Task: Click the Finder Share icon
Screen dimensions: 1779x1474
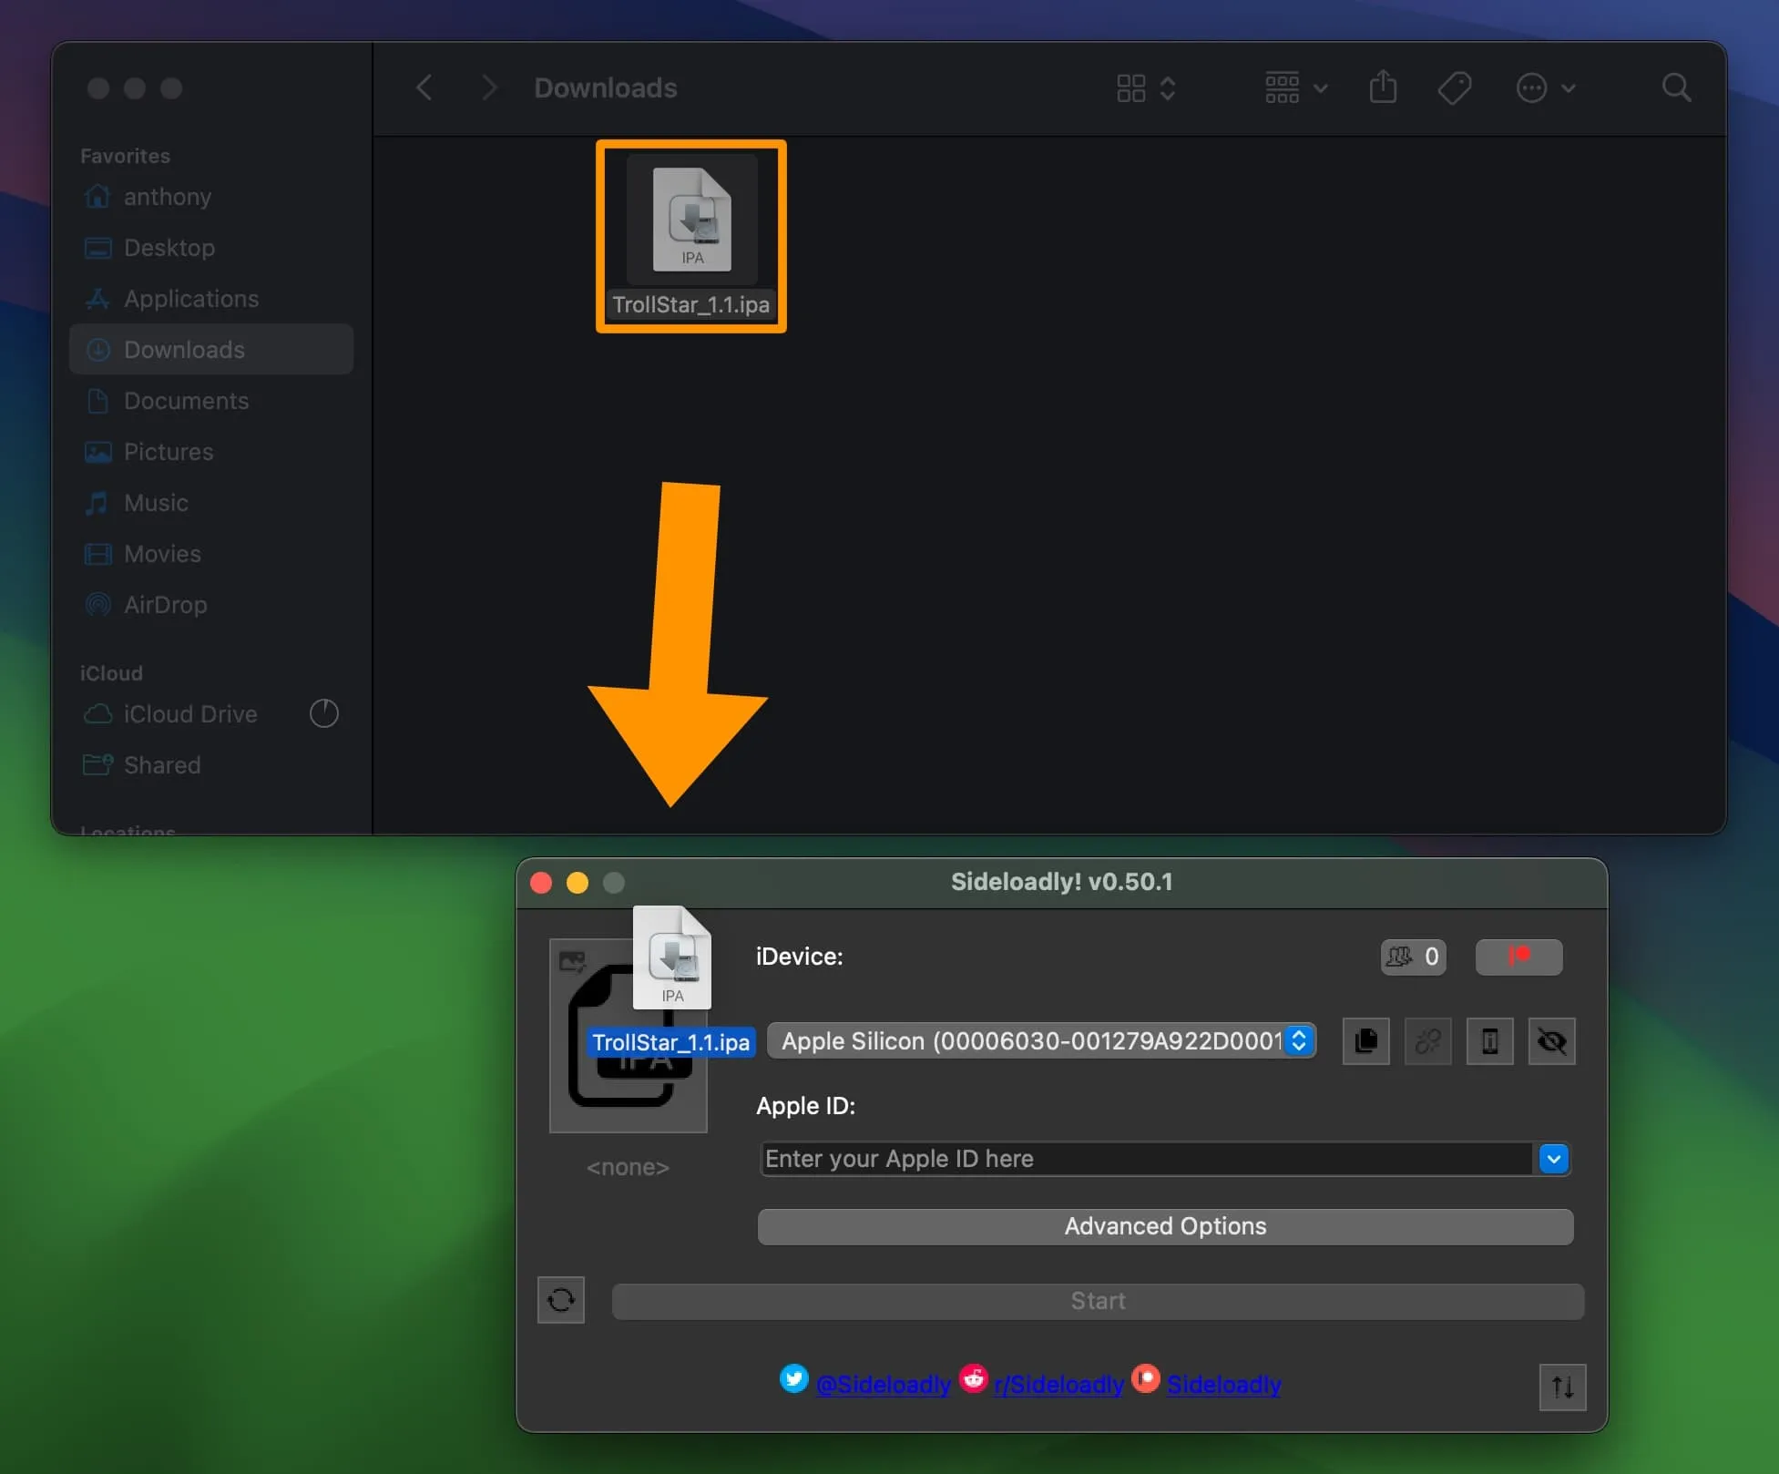Action: [1383, 87]
